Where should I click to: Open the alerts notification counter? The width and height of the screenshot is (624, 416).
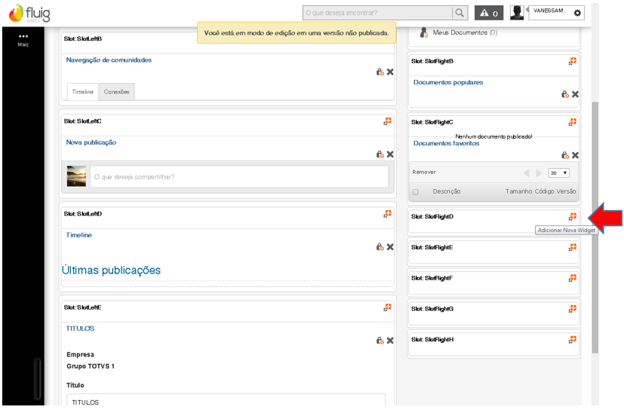pyautogui.click(x=489, y=13)
